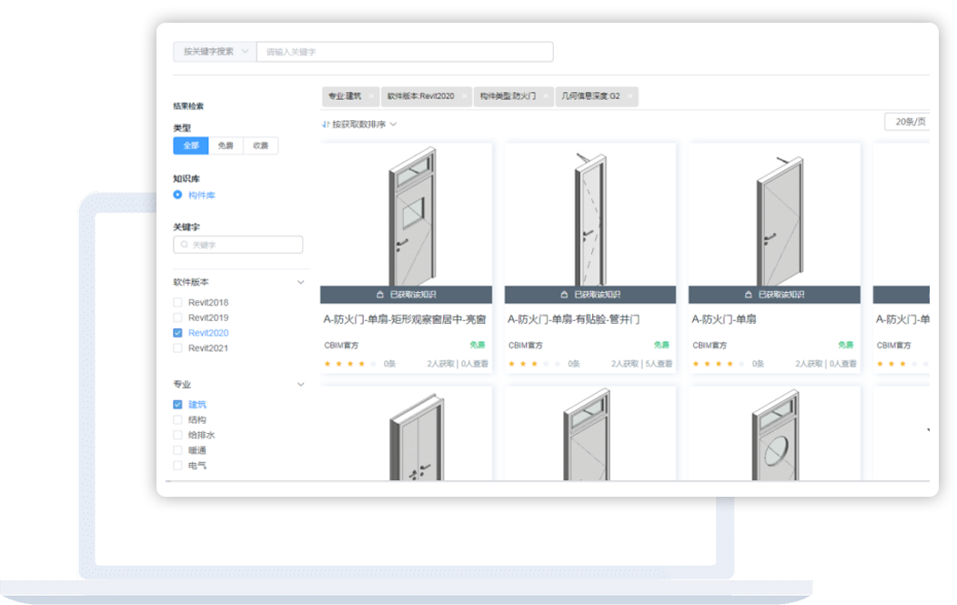Open the 按关键字搜索 dropdown
The image size is (957, 605).
215,52
